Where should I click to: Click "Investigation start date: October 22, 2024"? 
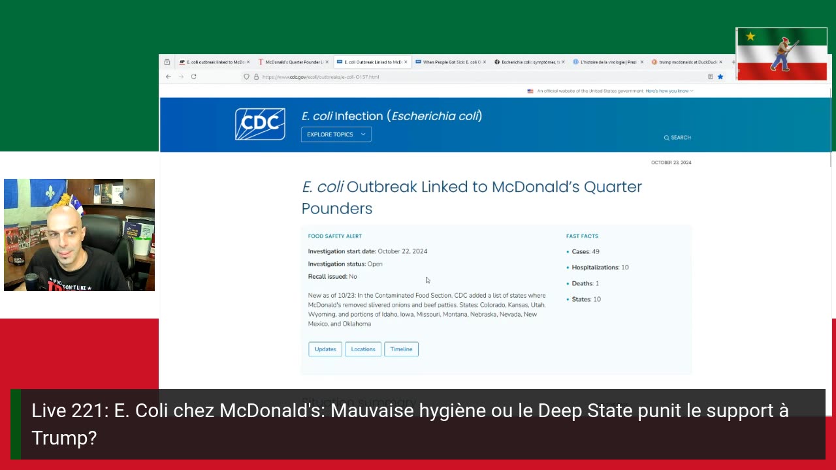[368, 251]
